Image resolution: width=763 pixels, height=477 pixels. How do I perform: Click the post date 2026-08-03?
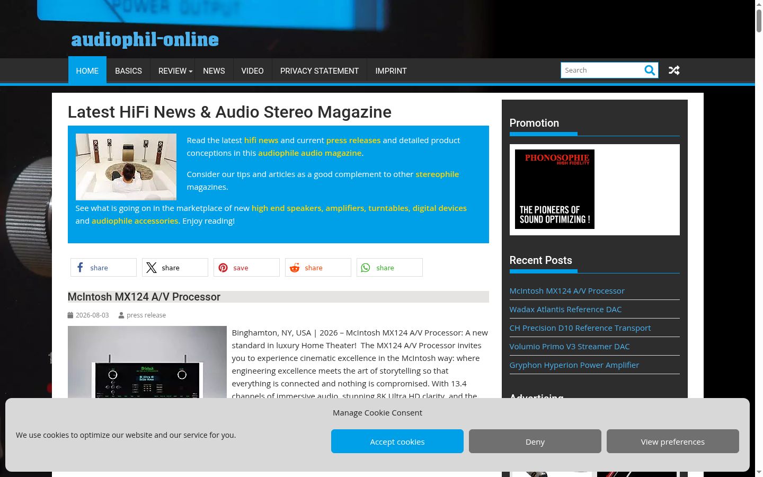92,315
